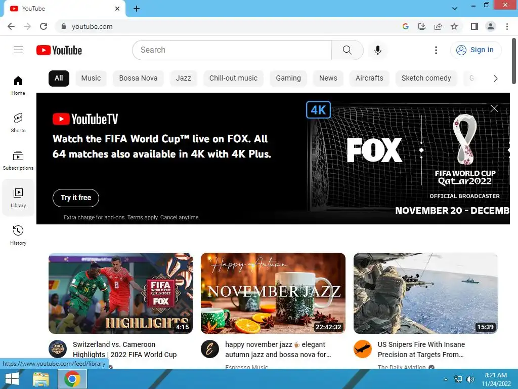The height and width of the screenshot is (389, 518).
Task: Open US Snipers video thumbnail
Action: click(425, 293)
